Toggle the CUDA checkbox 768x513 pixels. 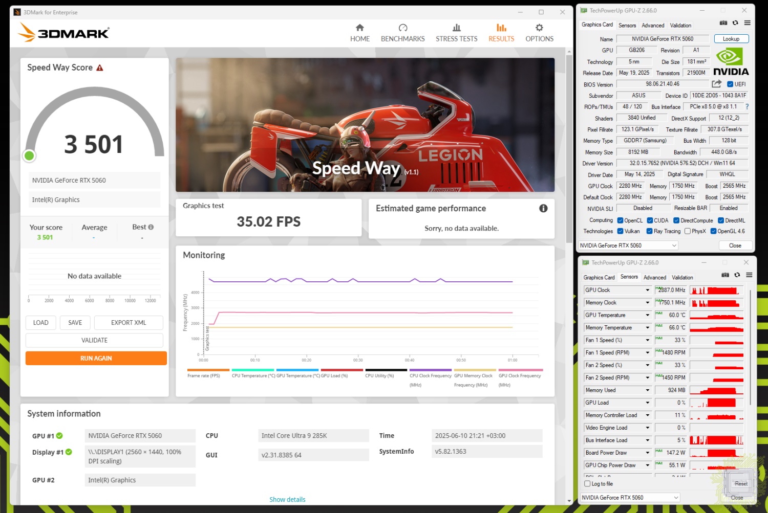[650, 220]
